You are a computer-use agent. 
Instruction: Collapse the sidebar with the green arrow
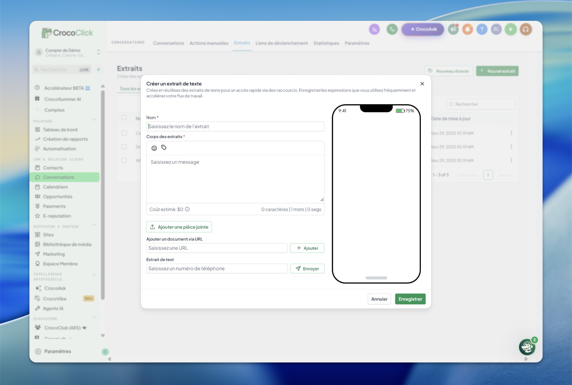click(x=105, y=352)
